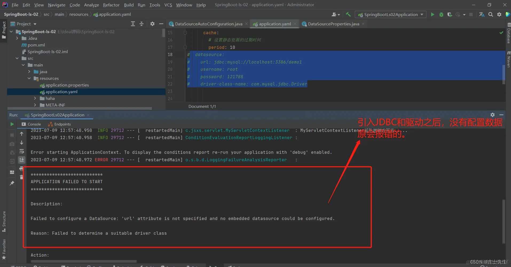The height and width of the screenshot is (267, 511).
Task: Close the SpringBootLs02Application run tab
Action: [x=88, y=115]
